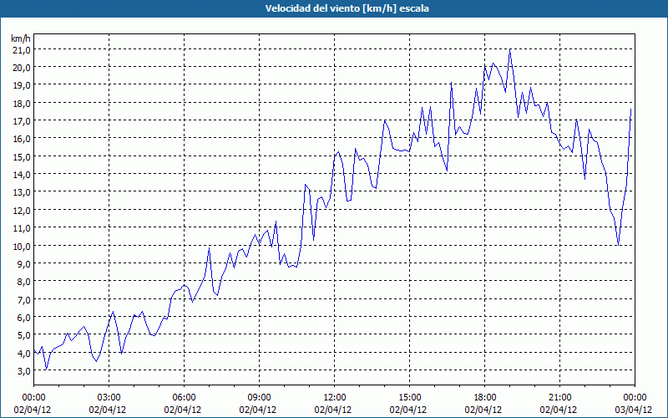Select the "9,0" vertical axis value
The width and height of the screenshot is (668, 418).
pyautogui.click(x=23, y=264)
